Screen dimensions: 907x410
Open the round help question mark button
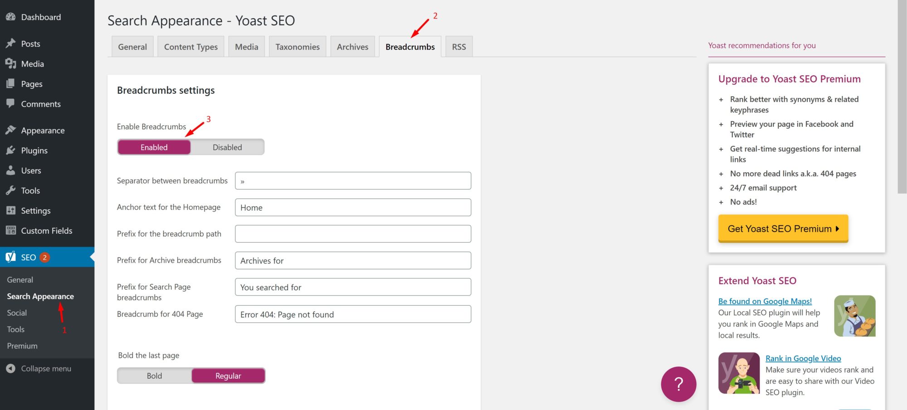pyautogui.click(x=678, y=384)
